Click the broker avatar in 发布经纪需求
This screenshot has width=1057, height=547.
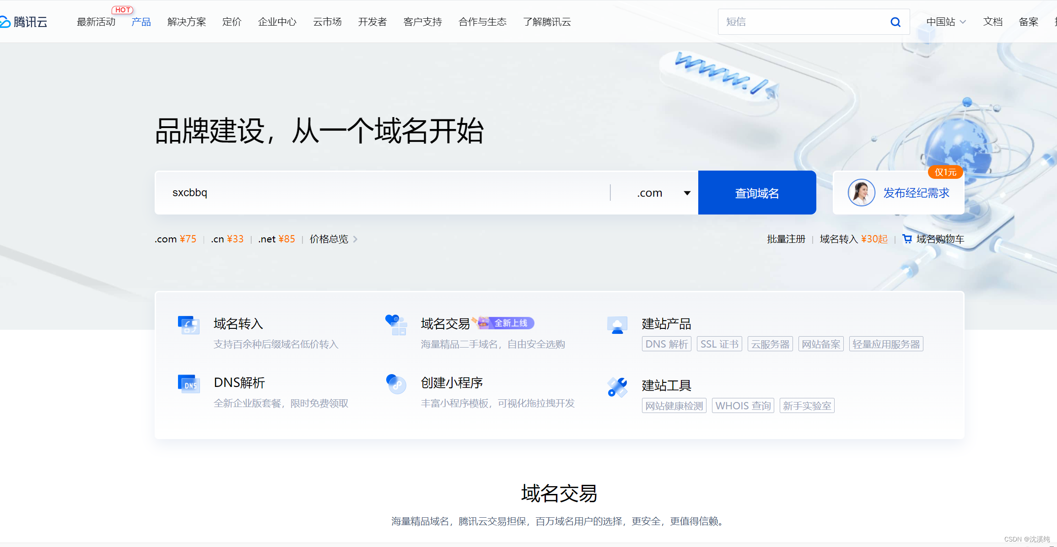pos(861,193)
